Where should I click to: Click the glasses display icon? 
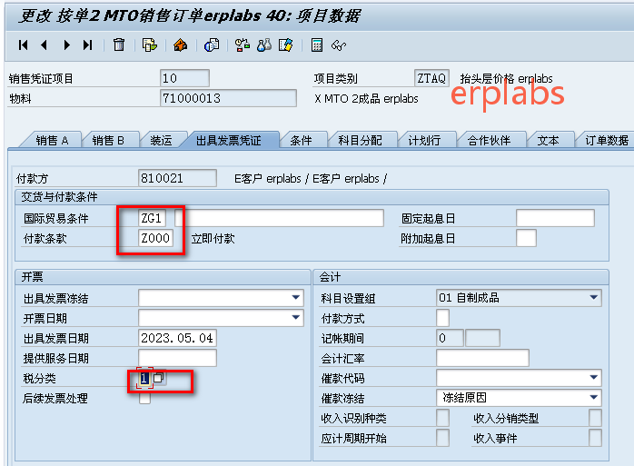pos(339,45)
